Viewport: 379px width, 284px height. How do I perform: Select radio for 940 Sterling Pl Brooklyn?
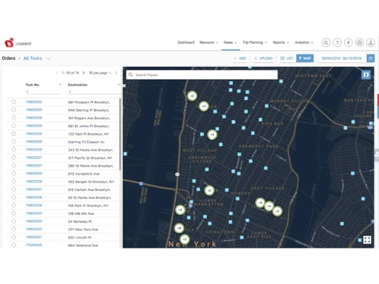[14, 110]
